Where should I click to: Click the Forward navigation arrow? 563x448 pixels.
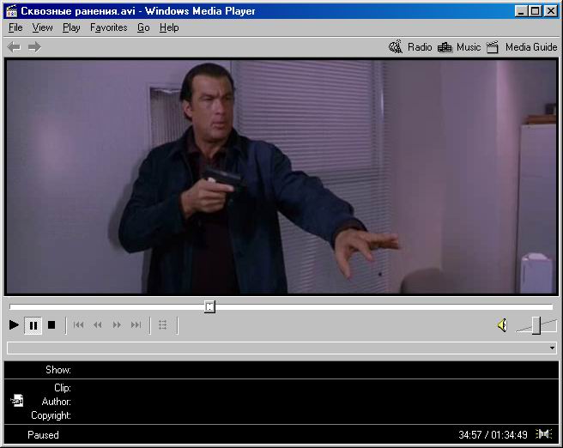pyautogui.click(x=34, y=47)
